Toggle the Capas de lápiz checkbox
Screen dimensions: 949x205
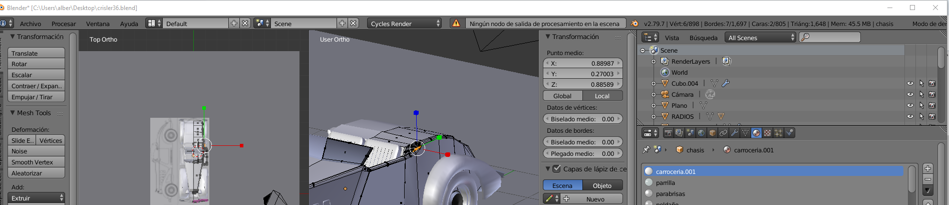click(x=556, y=169)
